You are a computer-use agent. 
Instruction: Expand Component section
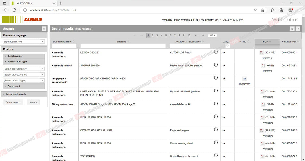coord(24,86)
